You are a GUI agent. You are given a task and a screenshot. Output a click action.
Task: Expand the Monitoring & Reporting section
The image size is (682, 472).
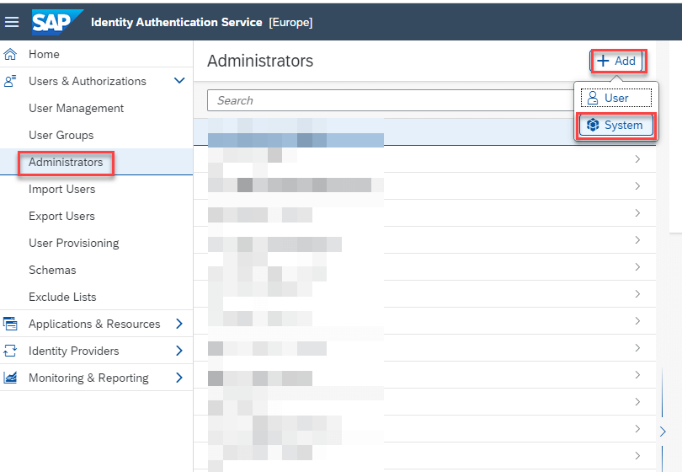coord(179,378)
